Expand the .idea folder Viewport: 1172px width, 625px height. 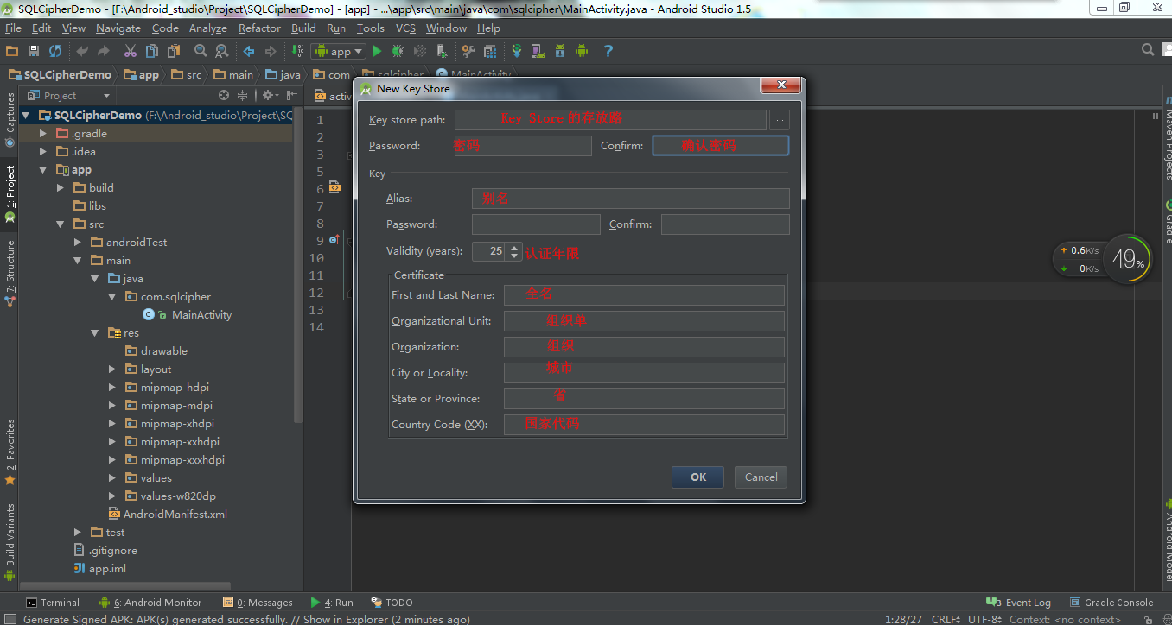coord(43,152)
